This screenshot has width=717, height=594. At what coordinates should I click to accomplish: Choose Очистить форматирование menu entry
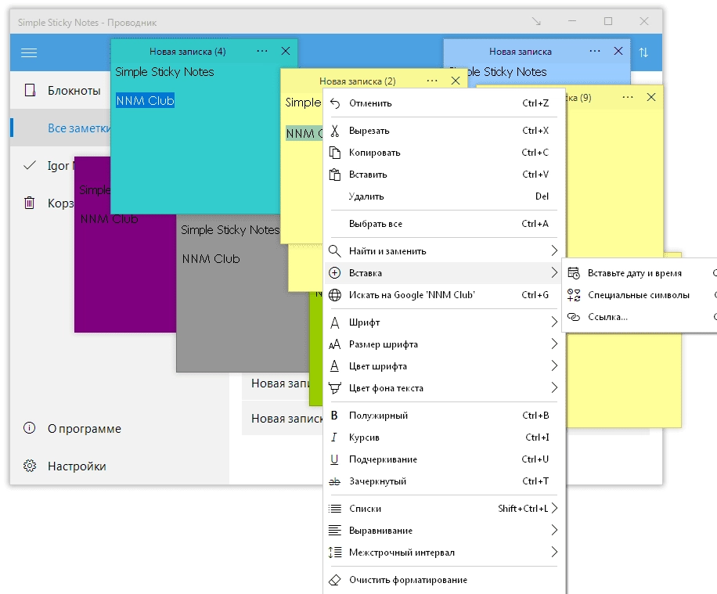(x=444, y=580)
